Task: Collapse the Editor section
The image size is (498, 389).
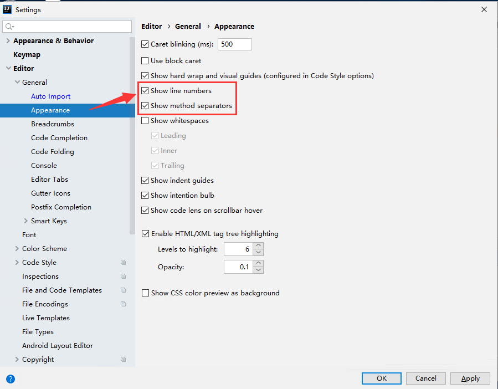Action: pos(8,68)
